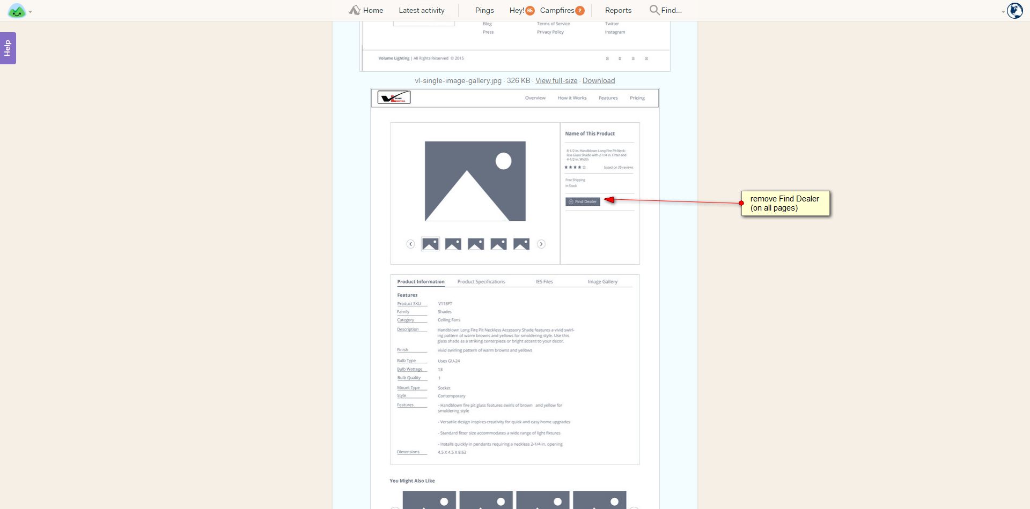Switch to the IES Files tab
This screenshot has width=1030, height=509.
tap(544, 282)
